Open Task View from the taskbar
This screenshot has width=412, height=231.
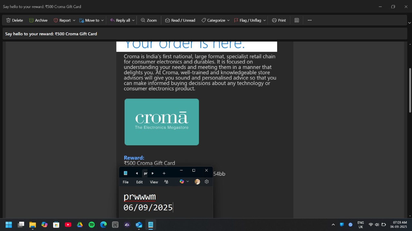21,225
